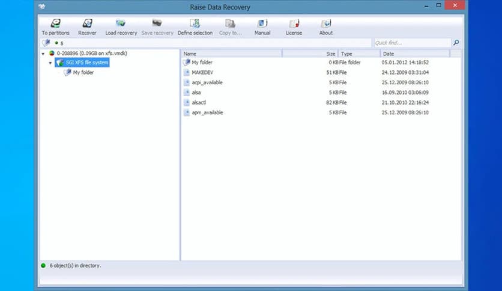The image size is (502, 291).
Task: Click the 82 KB size cell
Action: 332,103
